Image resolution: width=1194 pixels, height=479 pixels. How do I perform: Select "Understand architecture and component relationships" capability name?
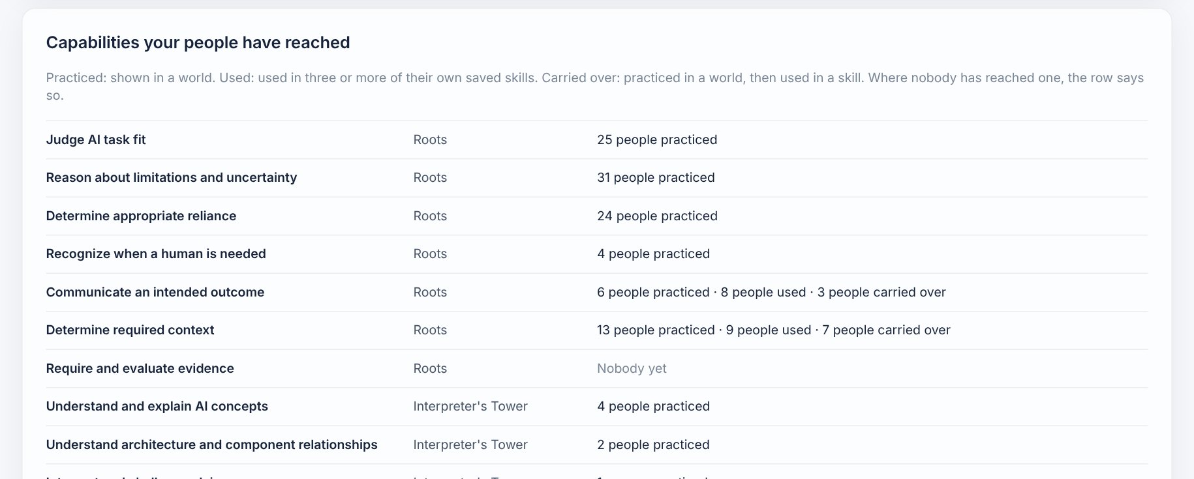[x=212, y=444]
